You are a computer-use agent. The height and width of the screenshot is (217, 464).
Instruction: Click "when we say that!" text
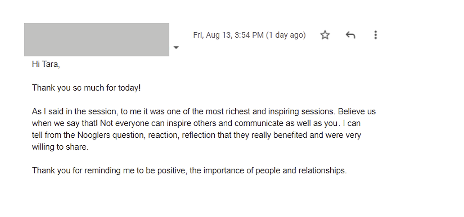pos(65,124)
